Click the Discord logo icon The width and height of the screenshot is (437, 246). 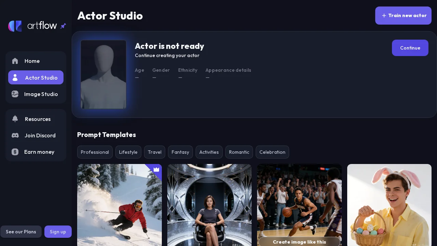tap(15, 135)
